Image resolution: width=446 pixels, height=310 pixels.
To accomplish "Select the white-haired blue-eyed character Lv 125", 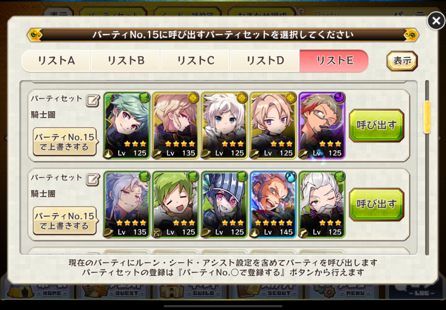I will pyautogui.click(x=224, y=126).
